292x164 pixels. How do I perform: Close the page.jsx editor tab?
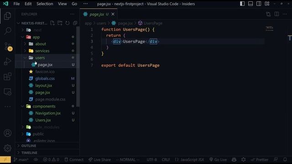point(113,14)
